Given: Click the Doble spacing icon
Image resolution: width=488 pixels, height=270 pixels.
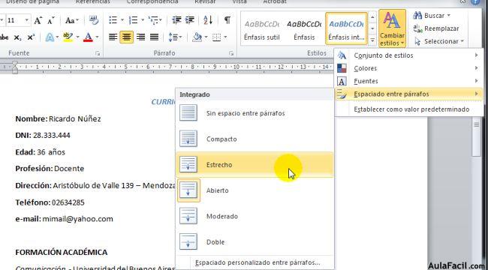Looking at the screenshot, I should click(x=188, y=241).
